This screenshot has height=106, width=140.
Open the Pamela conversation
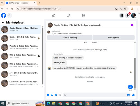point(20,47)
